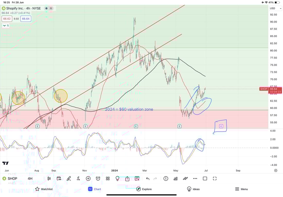This screenshot has width=283, height=197.
Task: Select the '2024 = $60 valuation zone' text
Action: 129,109
